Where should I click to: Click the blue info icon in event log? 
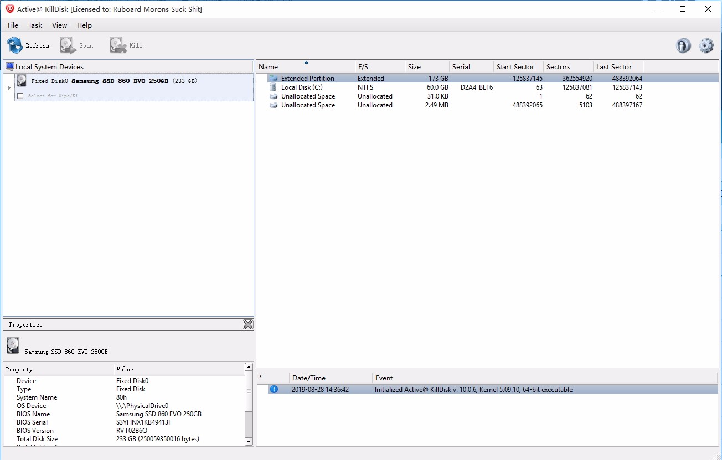pos(274,389)
